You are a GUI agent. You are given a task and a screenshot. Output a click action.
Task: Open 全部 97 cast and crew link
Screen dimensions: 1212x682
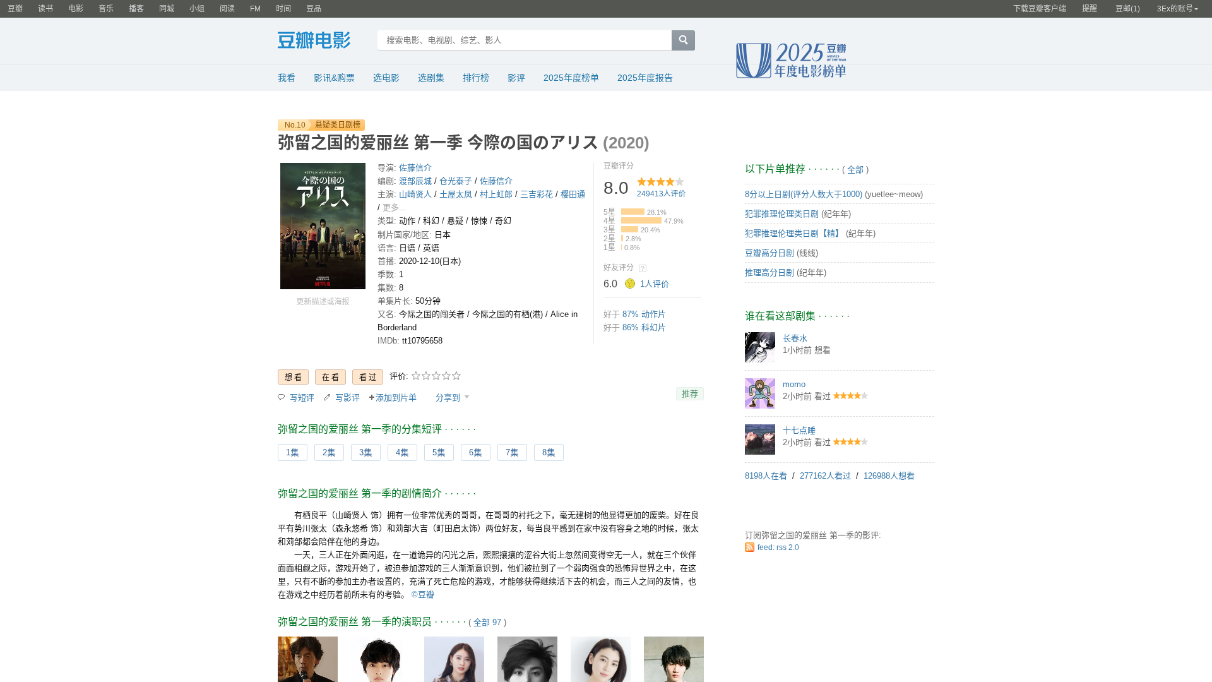pyautogui.click(x=487, y=623)
